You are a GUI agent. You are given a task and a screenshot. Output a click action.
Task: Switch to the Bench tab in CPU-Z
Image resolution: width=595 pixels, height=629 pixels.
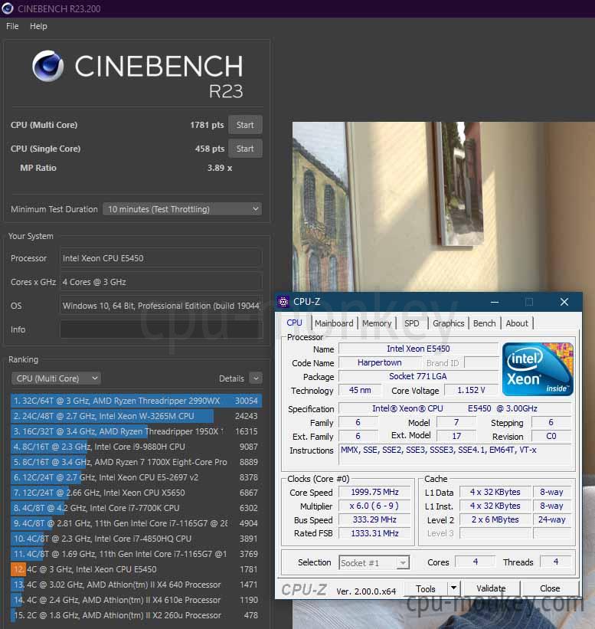(484, 323)
